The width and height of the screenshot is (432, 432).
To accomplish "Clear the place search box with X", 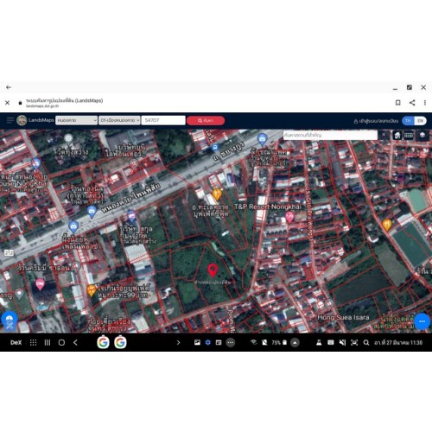I will pos(384,135).
